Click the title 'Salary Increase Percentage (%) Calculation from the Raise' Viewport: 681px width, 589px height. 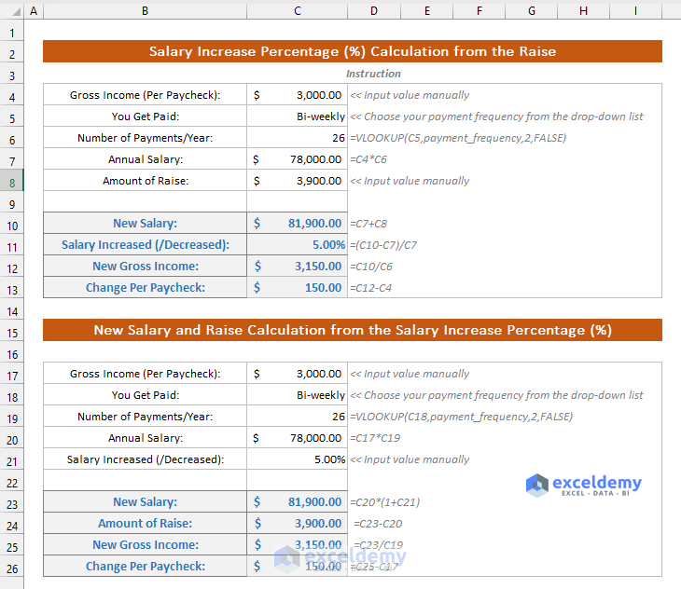click(353, 51)
